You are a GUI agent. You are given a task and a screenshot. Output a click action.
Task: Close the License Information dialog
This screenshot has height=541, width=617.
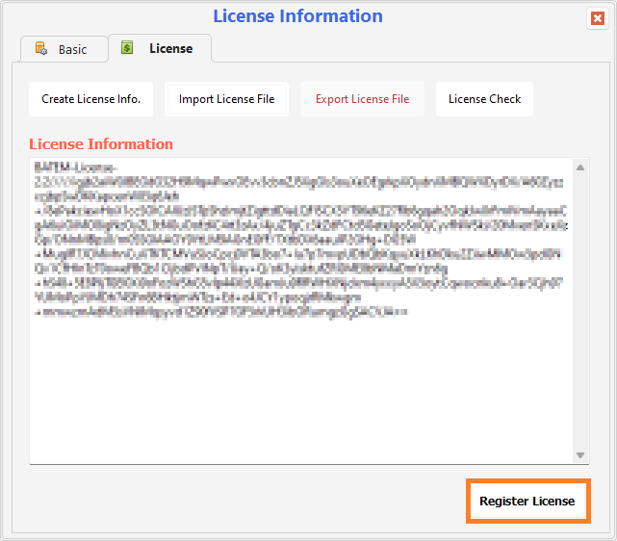[597, 18]
